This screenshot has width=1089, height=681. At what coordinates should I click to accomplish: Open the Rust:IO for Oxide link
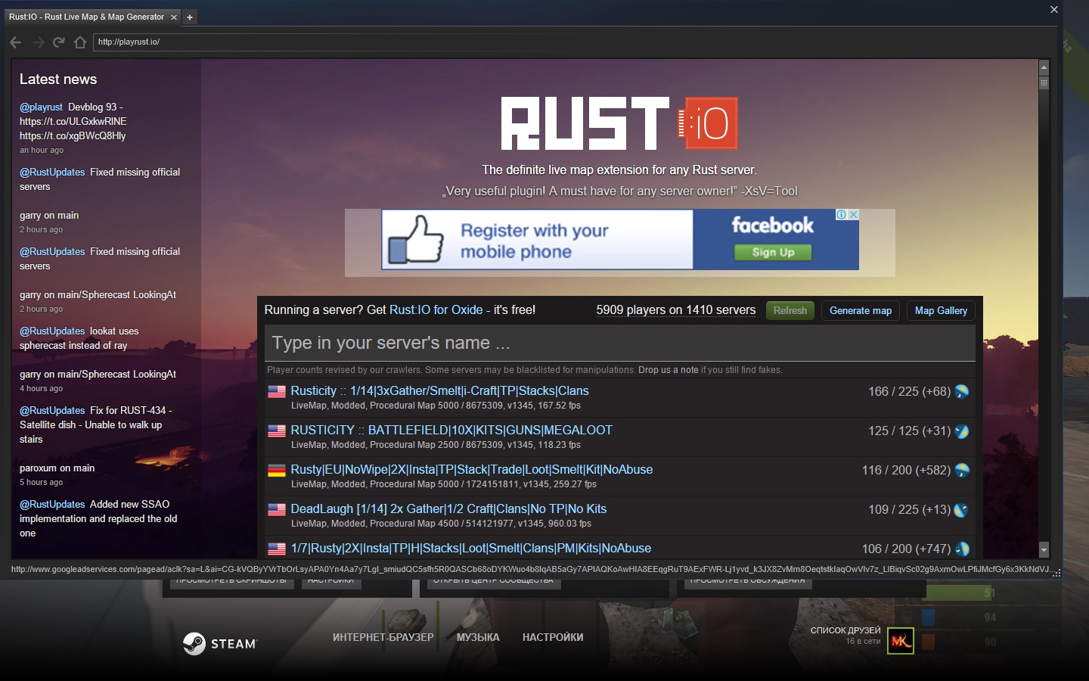[x=436, y=309]
